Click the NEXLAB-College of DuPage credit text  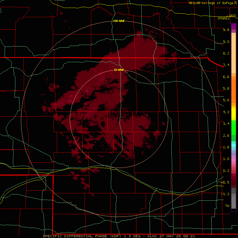(x=212, y=3)
